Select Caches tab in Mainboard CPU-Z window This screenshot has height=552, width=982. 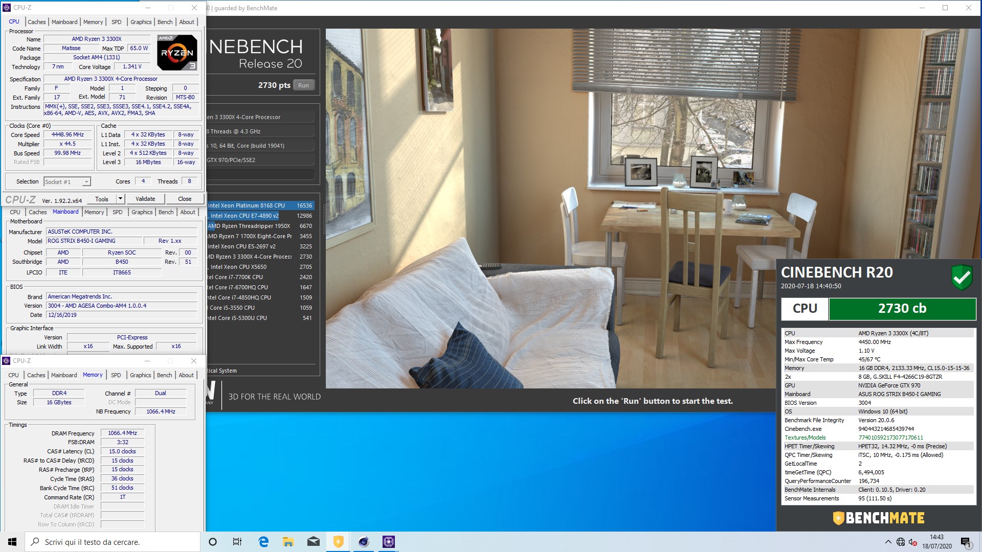pyautogui.click(x=38, y=212)
